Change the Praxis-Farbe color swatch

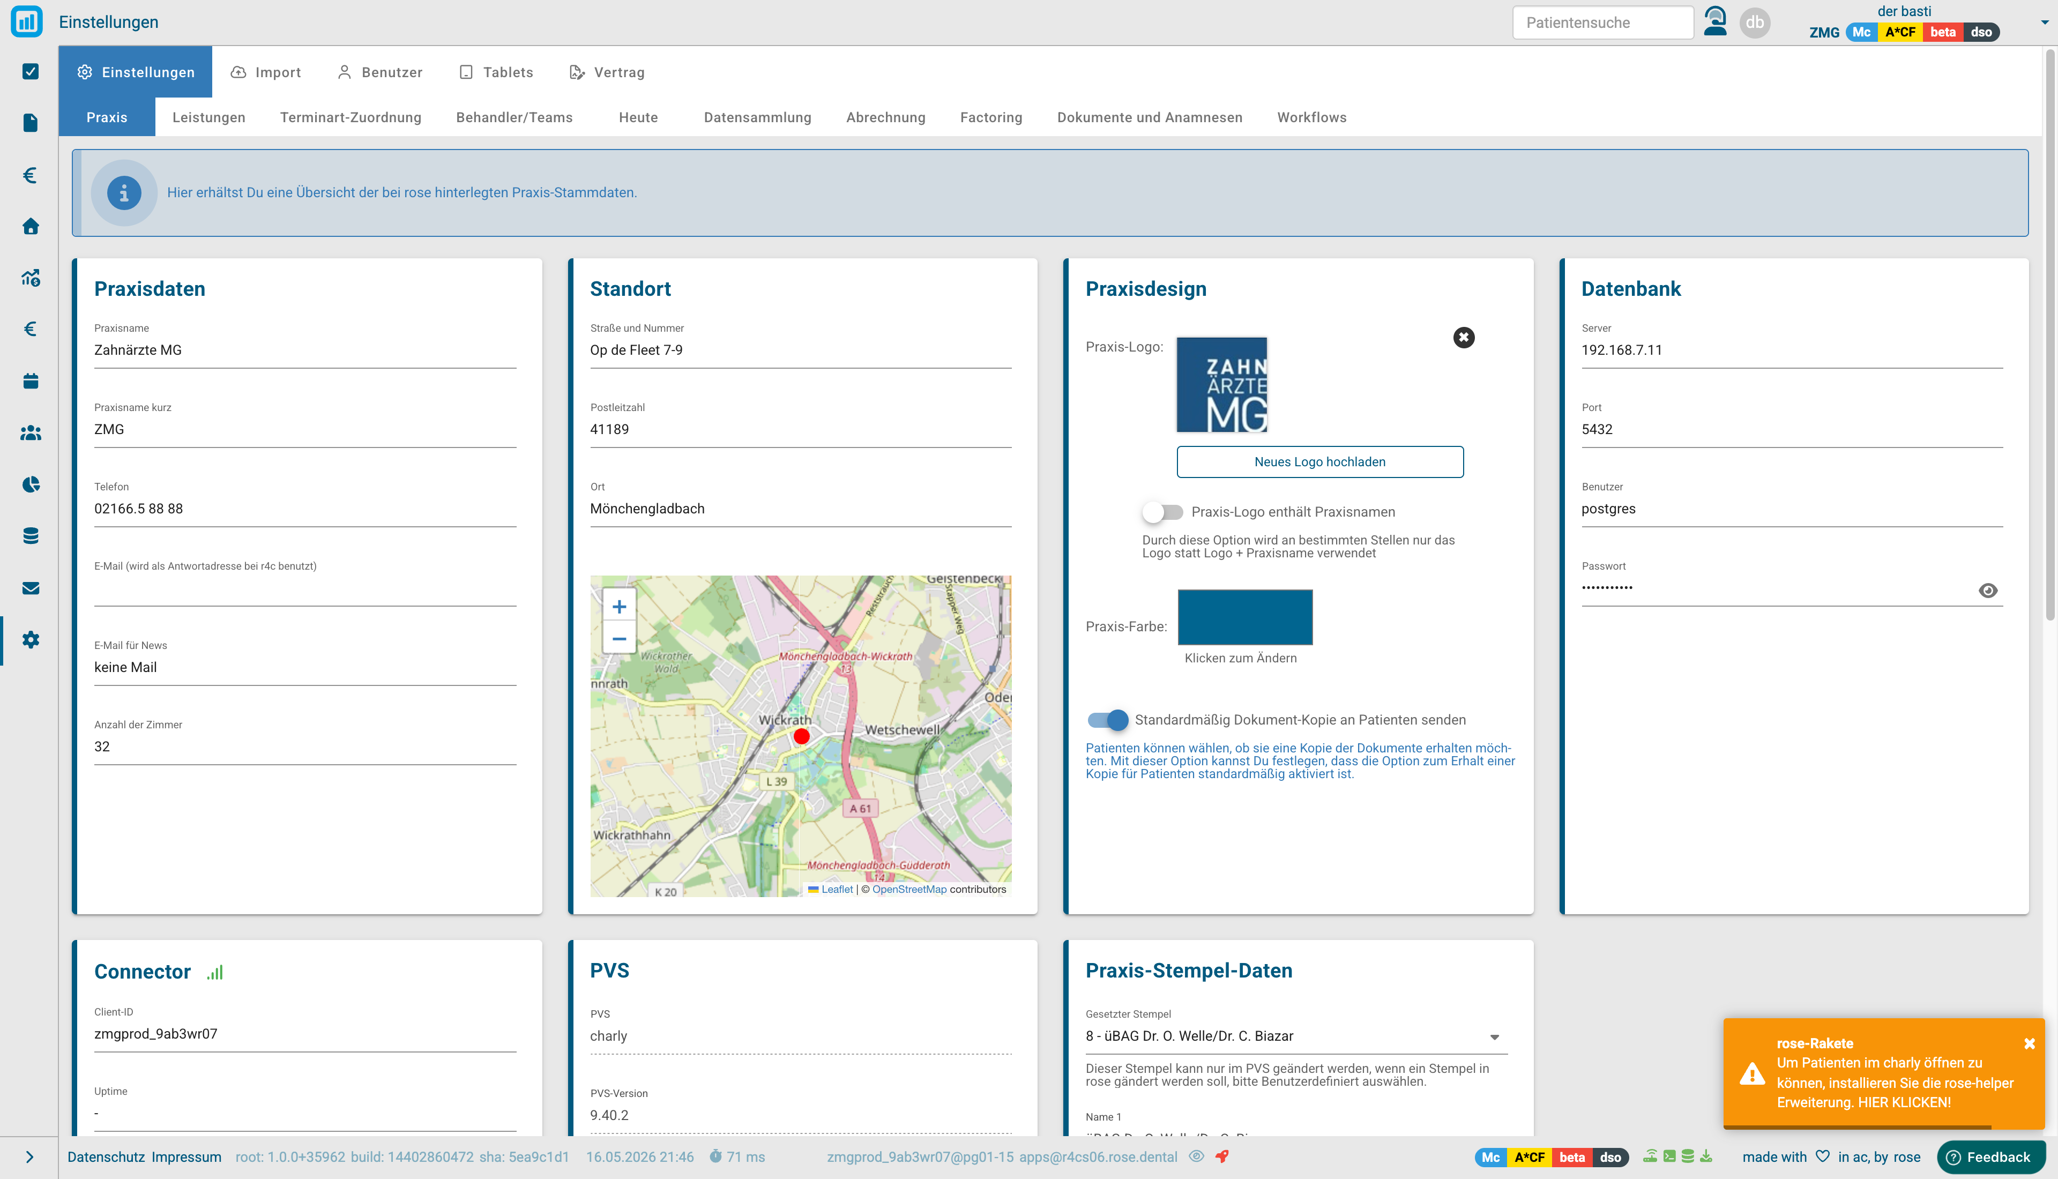tap(1245, 617)
